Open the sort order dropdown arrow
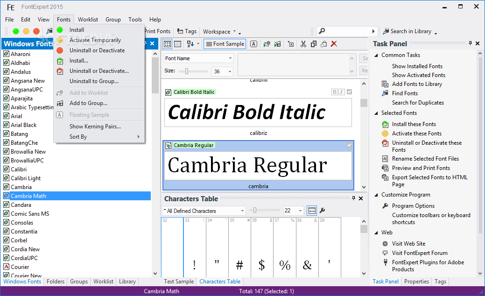 click(198, 44)
